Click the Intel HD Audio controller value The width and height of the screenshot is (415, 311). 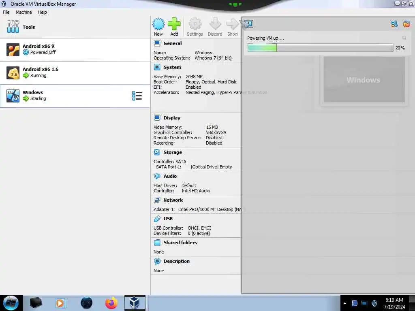(195, 191)
